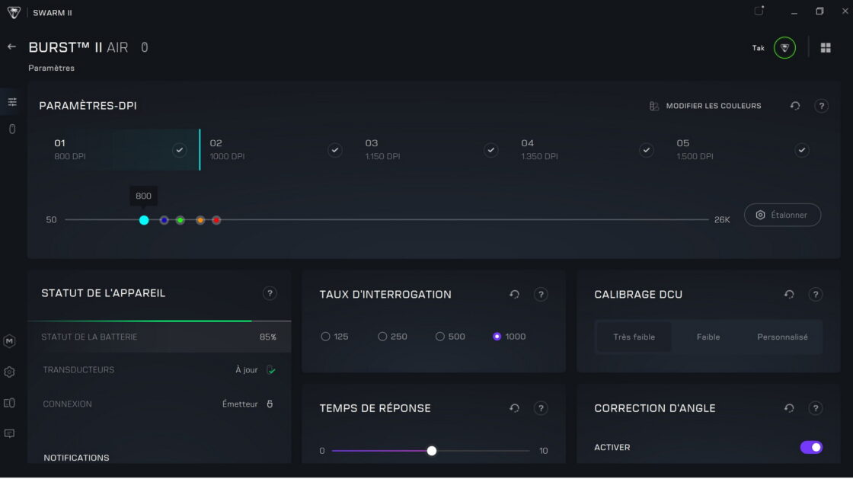
Task: Click the Étalonner button
Action: pyautogui.click(x=782, y=215)
